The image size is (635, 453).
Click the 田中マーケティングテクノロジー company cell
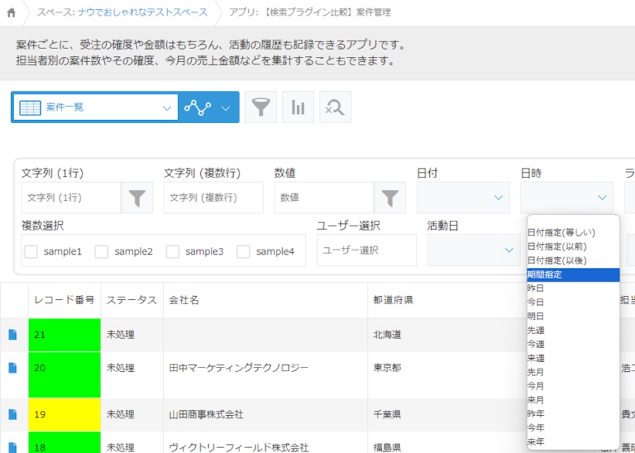pos(265,375)
